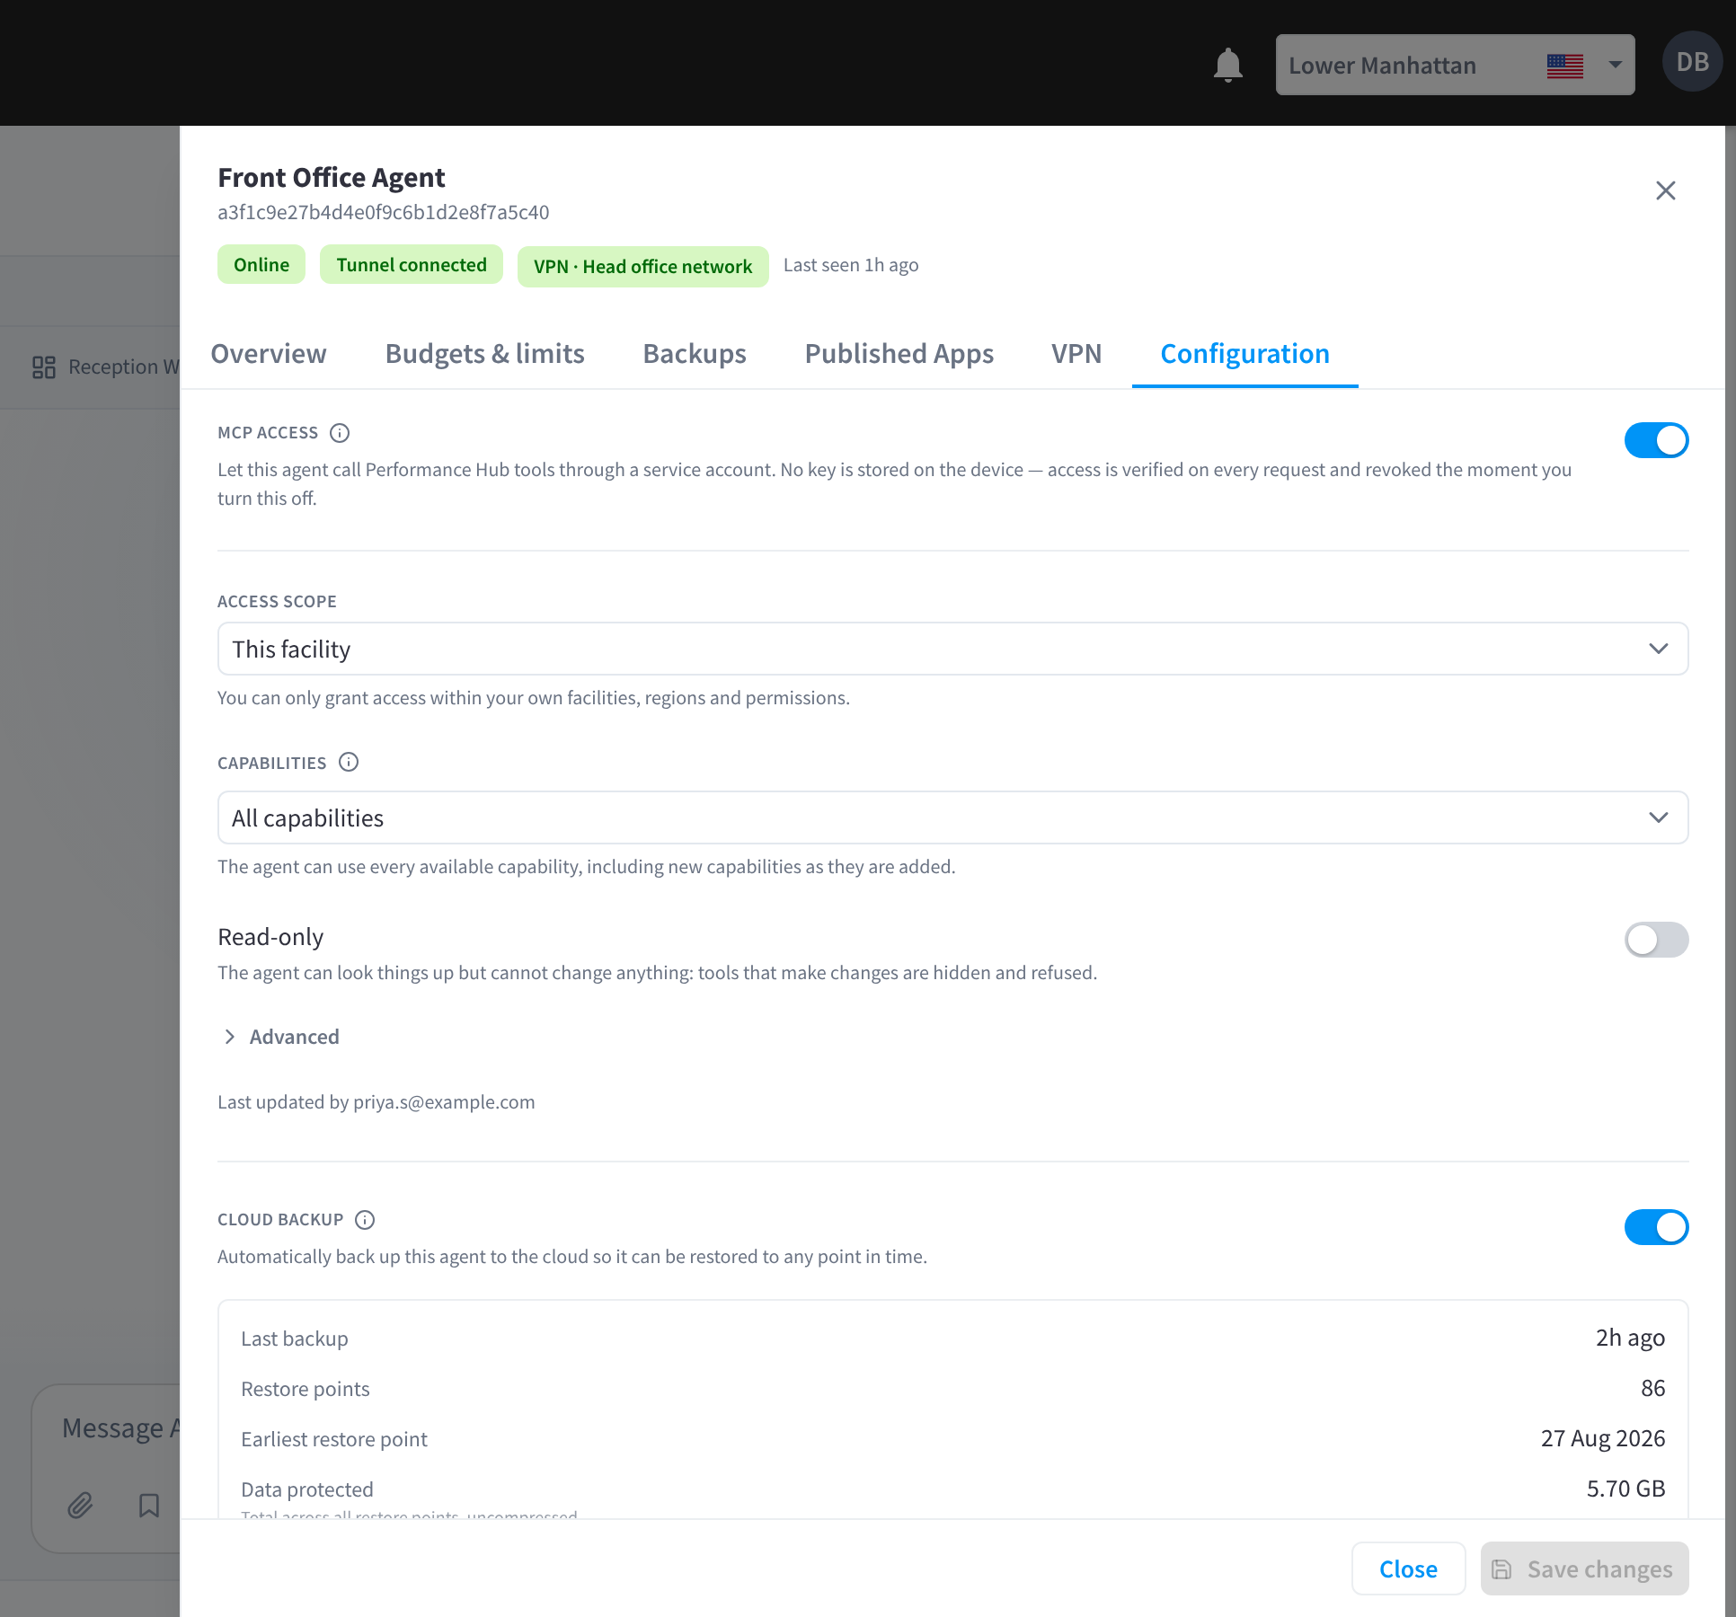Click the United States flag icon
Screen dimensions: 1736x1617
click(x=1564, y=66)
